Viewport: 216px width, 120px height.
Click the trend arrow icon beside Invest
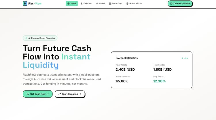97,3
